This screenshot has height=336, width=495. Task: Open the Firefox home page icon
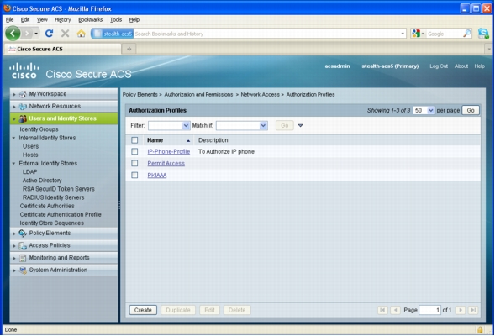tap(82, 34)
